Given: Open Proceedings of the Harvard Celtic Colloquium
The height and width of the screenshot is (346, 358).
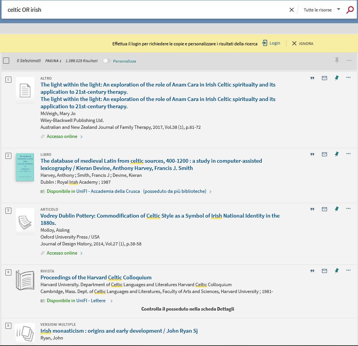Looking at the screenshot, I should coord(96,277).
